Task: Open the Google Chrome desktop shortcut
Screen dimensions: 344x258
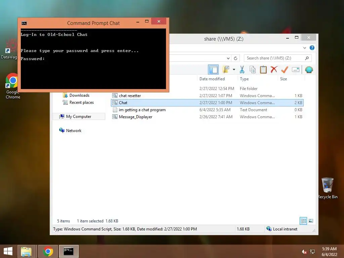Action: tap(13, 86)
